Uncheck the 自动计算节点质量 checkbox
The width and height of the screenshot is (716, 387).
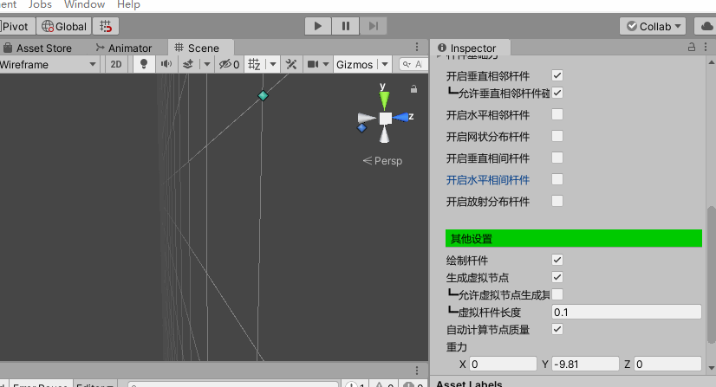click(x=557, y=329)
